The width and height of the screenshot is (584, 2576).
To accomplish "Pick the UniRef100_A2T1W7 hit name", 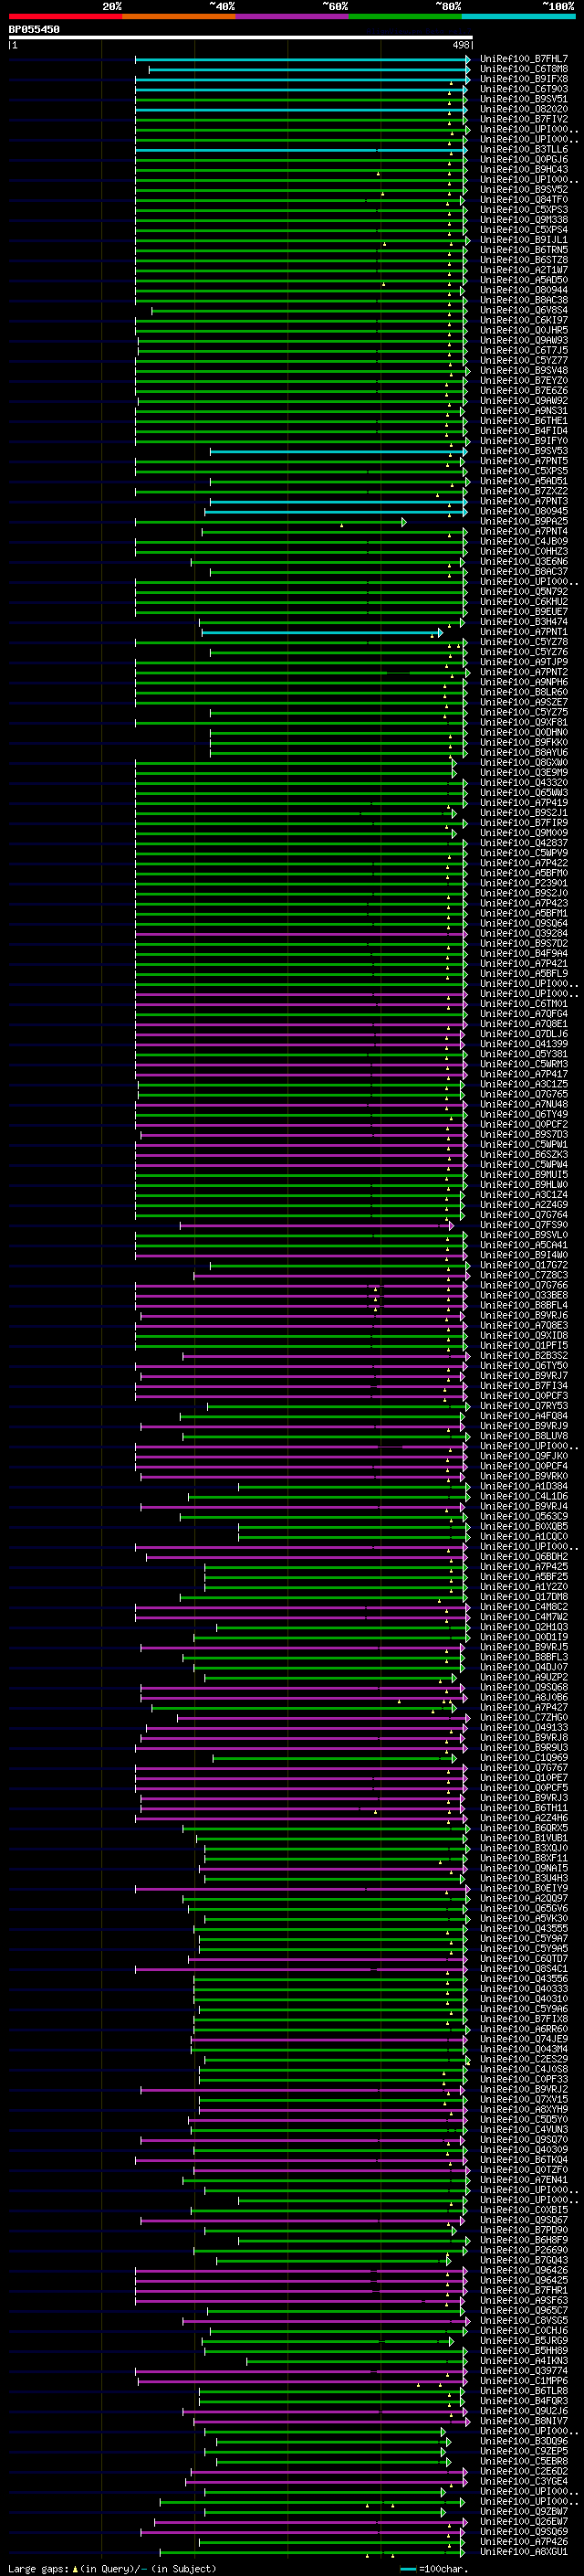I will pos(523,270).
